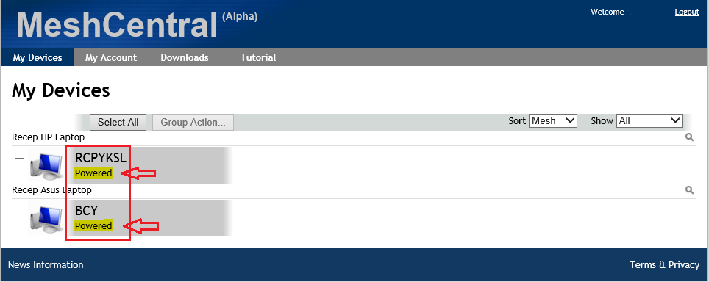Open the Terms & Privacy link
This screenshot has height=282, width=709.
(664, 265)
